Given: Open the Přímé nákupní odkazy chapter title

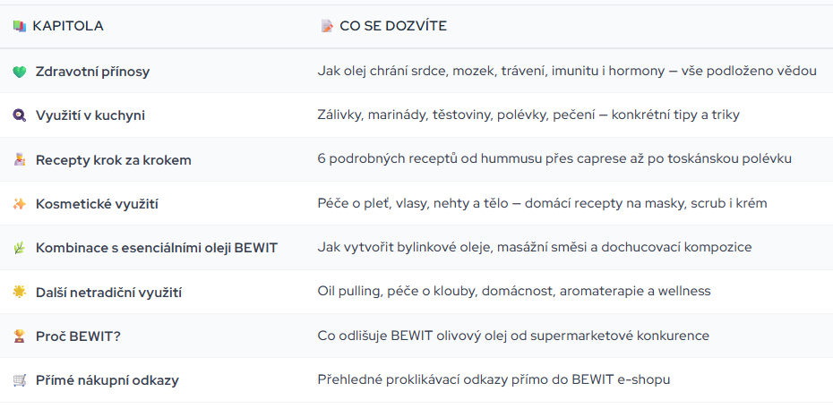Looking at the screenshot, I should tap(107, 380).
